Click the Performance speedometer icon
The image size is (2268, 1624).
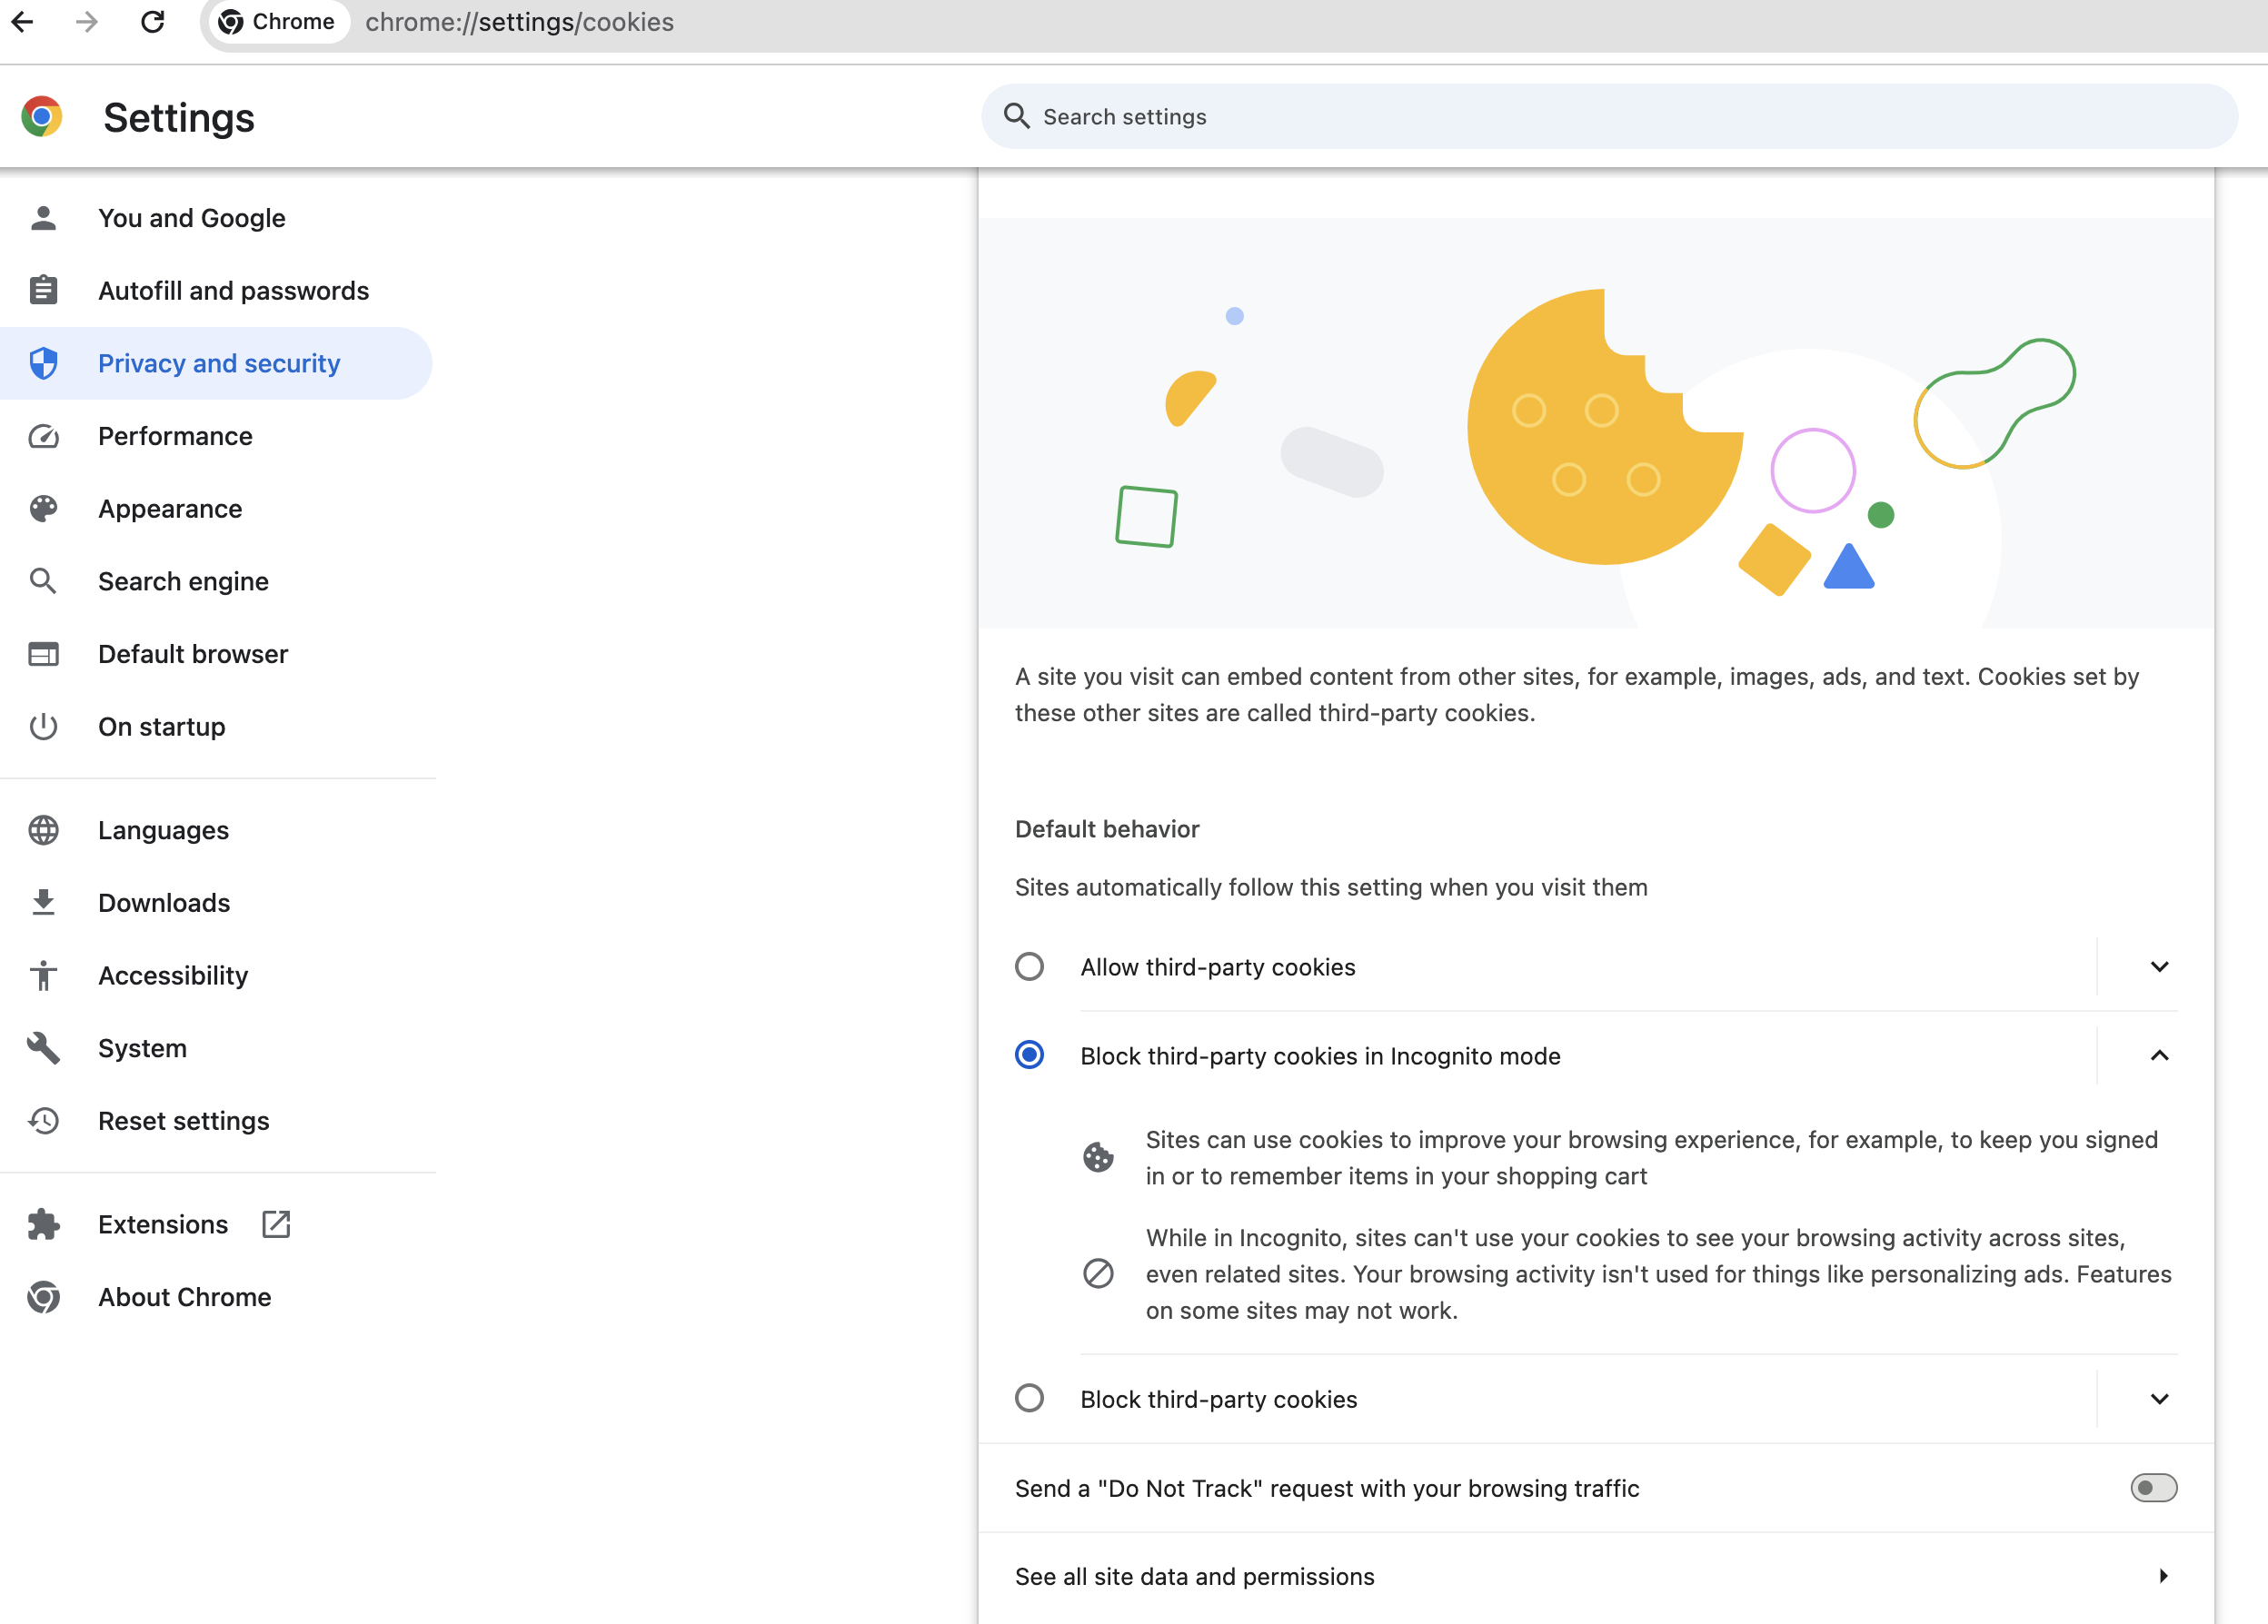43,437
